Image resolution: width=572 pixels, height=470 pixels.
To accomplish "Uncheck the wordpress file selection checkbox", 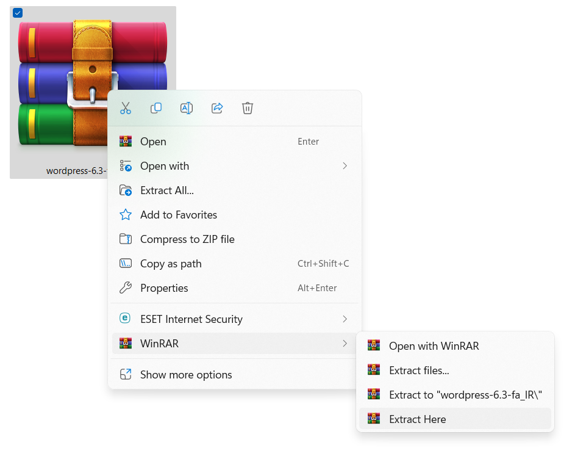I will tap(18, 13).
